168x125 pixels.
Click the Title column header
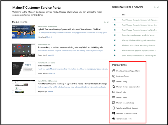tap(124, 15)
